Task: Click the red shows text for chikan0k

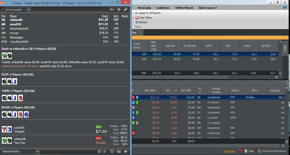Action: tap(101, 143)
